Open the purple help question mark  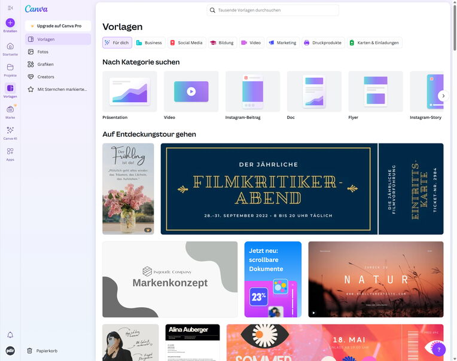click(439, 350)
